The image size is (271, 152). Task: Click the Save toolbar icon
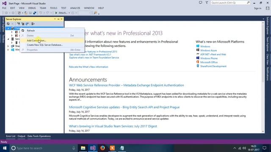coord(30,13)
